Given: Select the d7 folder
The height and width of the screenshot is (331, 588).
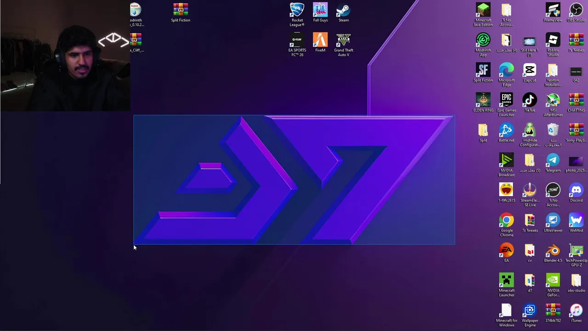Looking at the screenshot, I should [529, 283].
